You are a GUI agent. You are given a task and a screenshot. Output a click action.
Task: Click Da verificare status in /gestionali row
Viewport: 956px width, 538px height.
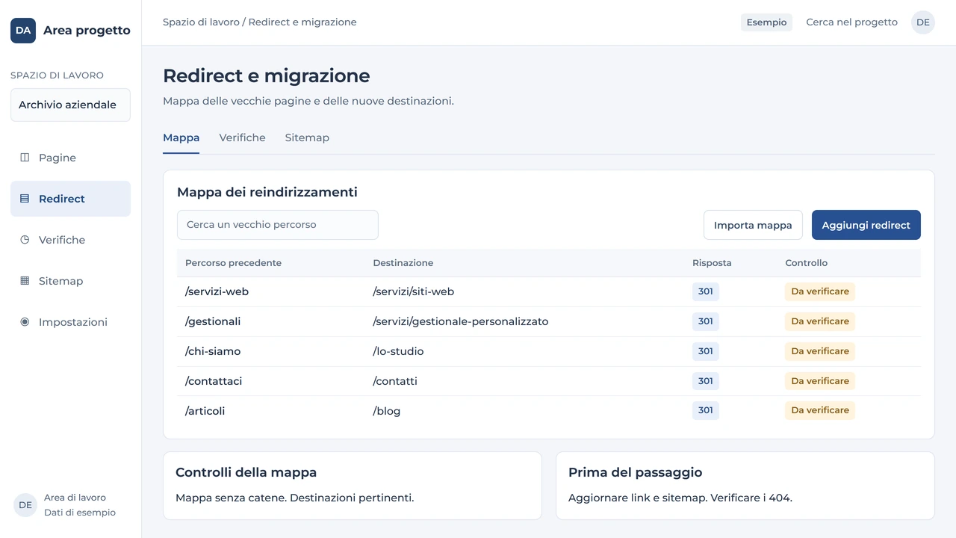click(820, 321)
